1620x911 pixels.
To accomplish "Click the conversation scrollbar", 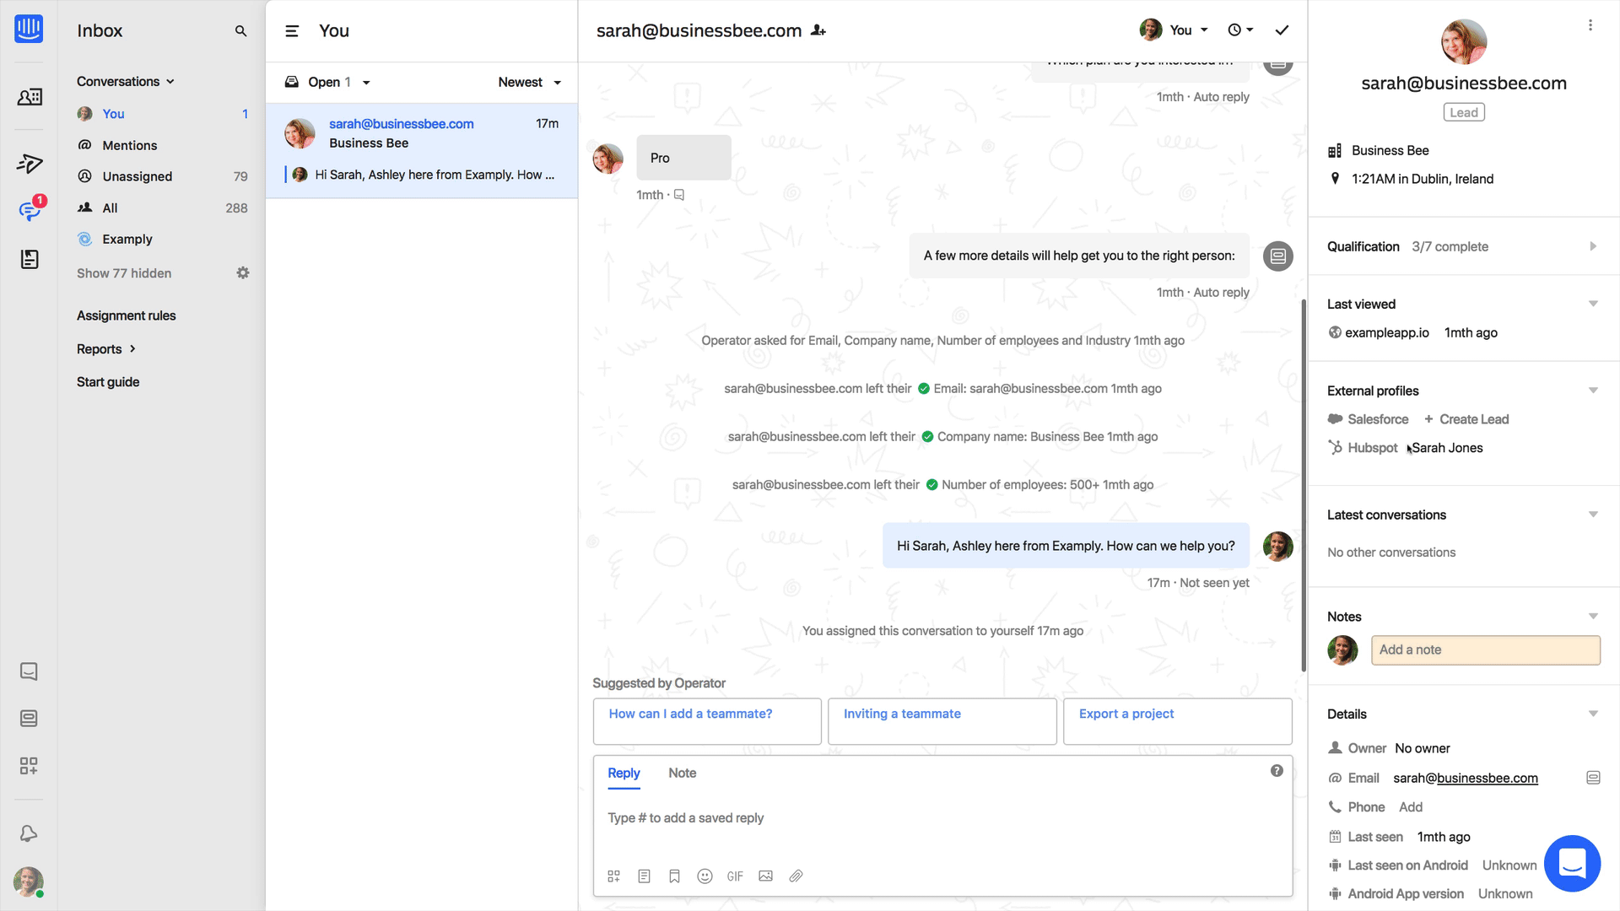I will pos(1304,485).
